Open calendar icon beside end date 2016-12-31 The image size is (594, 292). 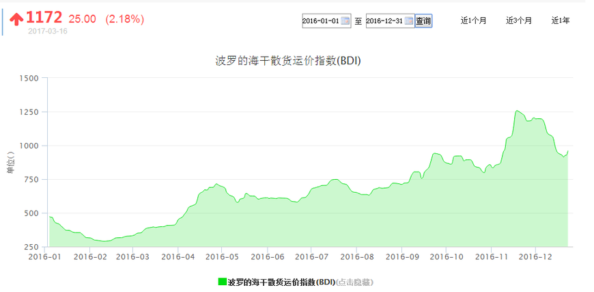coord(409,21)
